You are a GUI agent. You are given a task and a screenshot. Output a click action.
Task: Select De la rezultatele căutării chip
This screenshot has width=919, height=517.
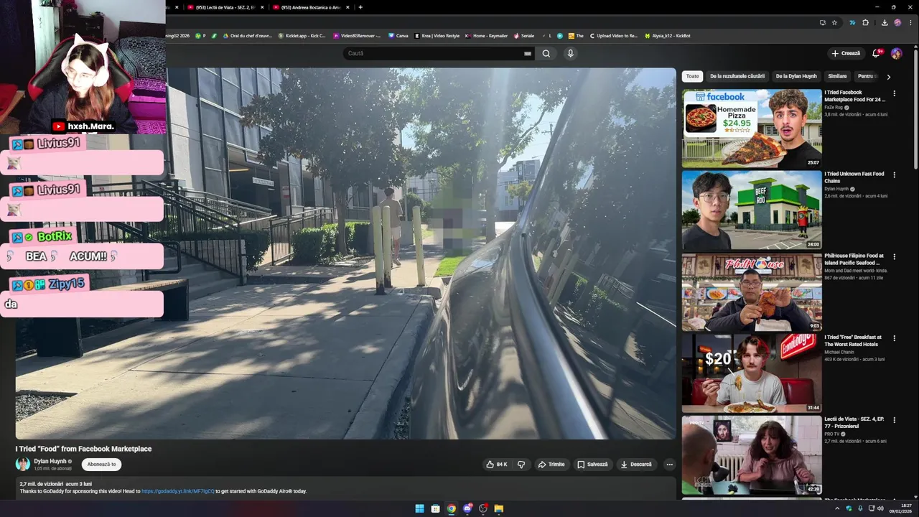coord(737,76)
